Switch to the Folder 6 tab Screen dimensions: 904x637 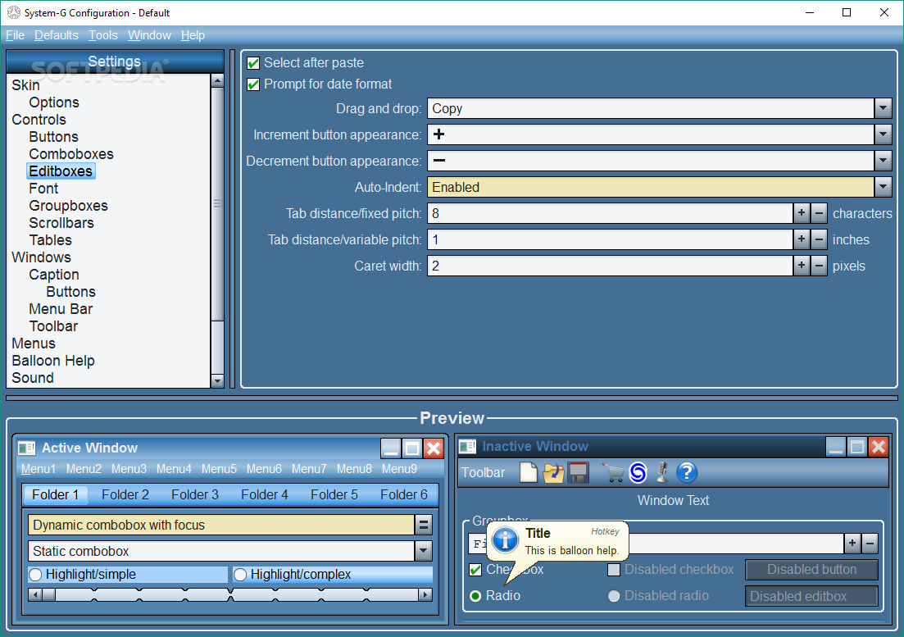click(x=403, y=494)
